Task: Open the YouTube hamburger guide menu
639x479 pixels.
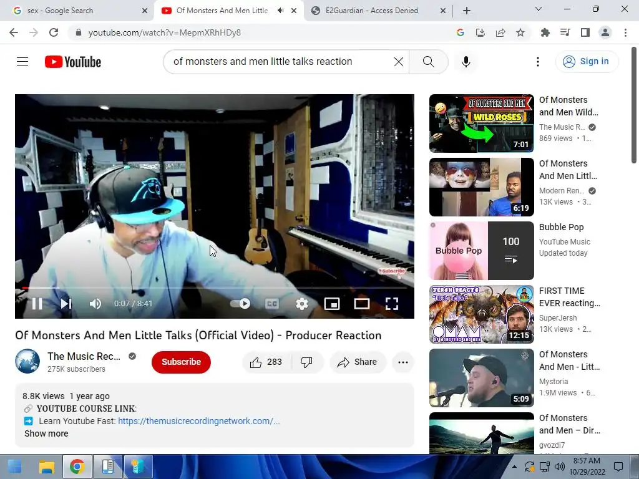Action: [22, 62]
